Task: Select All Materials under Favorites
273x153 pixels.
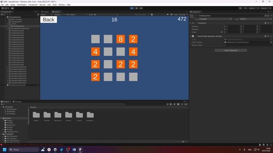Action: pyautogui.click(x=12, y=109)
